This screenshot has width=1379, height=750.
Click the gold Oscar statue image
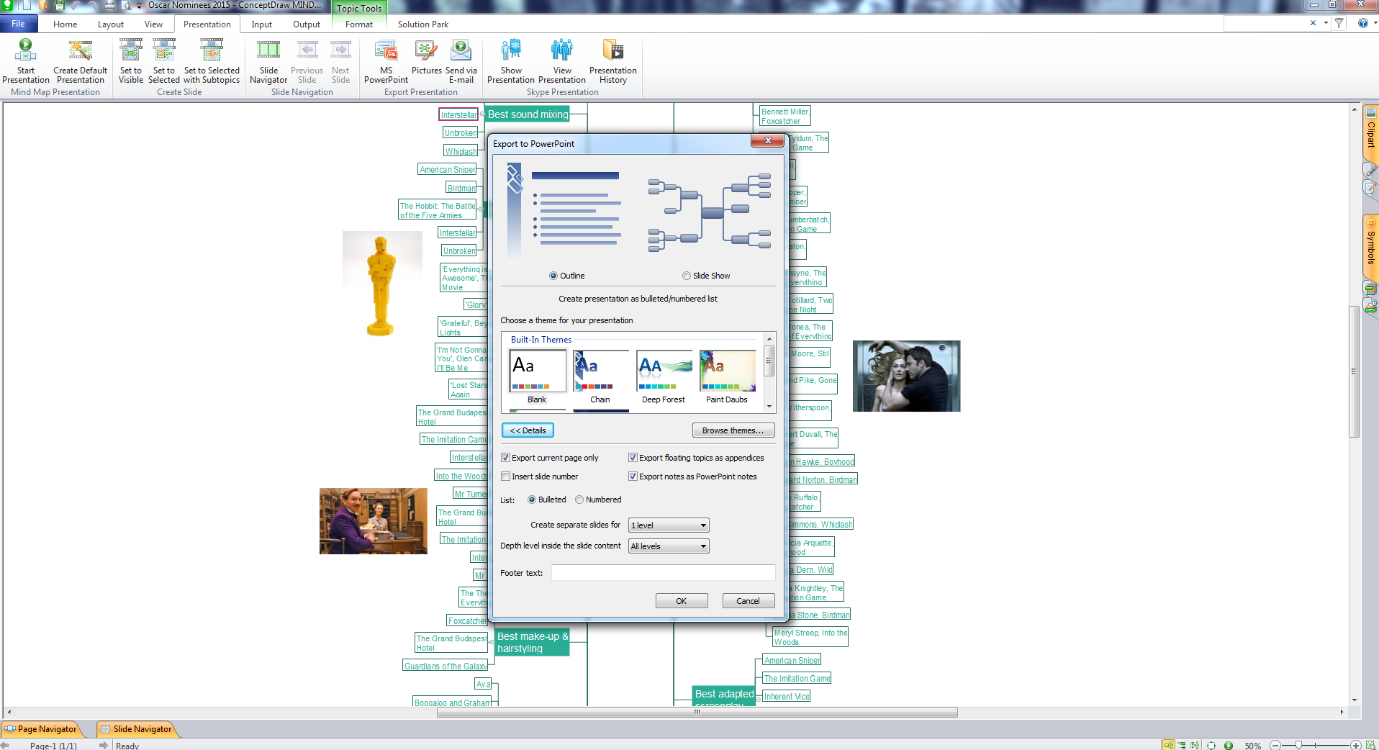click(x=381, y=286)
